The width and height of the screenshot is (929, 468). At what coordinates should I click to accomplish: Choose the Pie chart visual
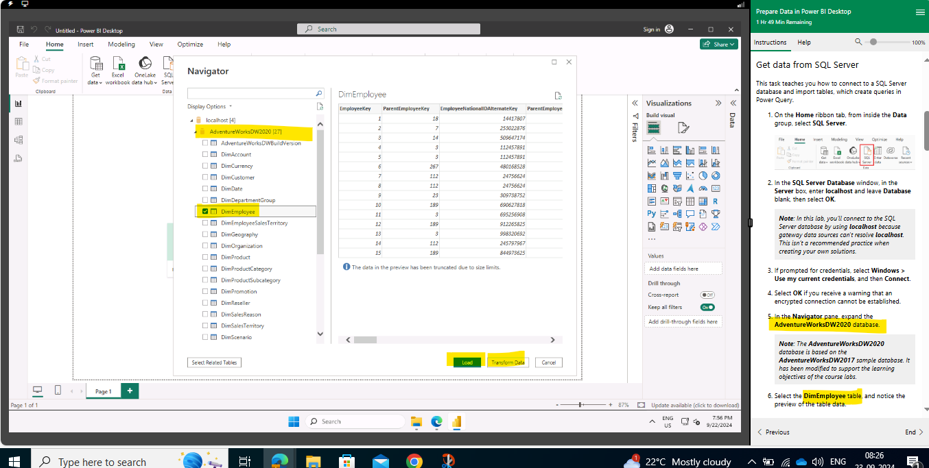[703, 175]
